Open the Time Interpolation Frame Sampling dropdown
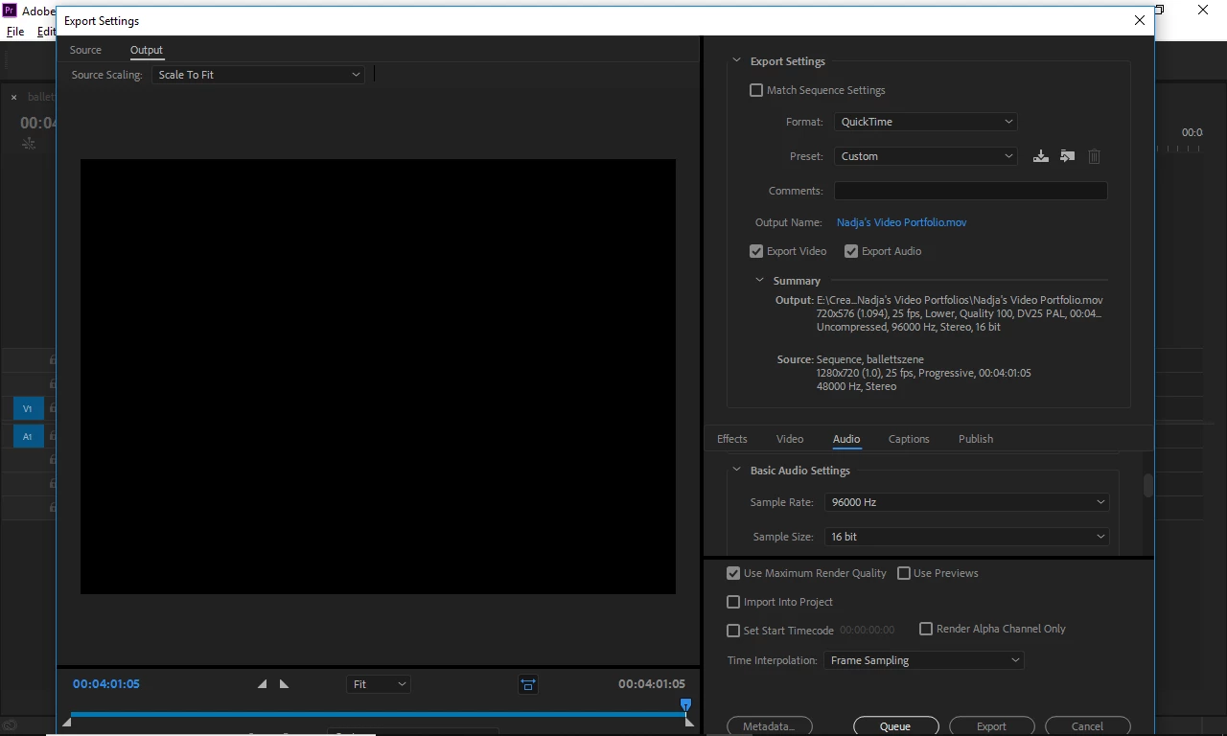Viewport: 1227px width, 736px height. (x=923, y=660)
